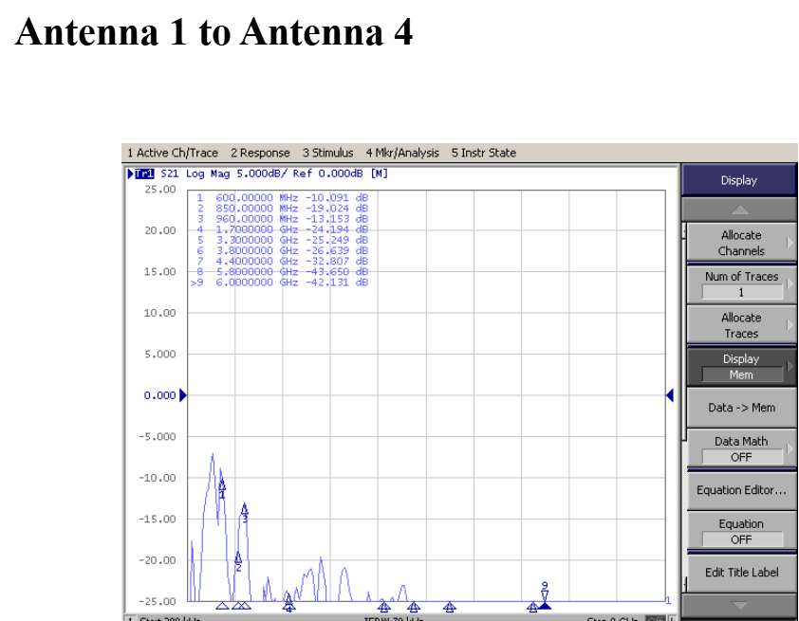Click the 25.00 y-axis label
799x621 pixels.
point(160,190)
